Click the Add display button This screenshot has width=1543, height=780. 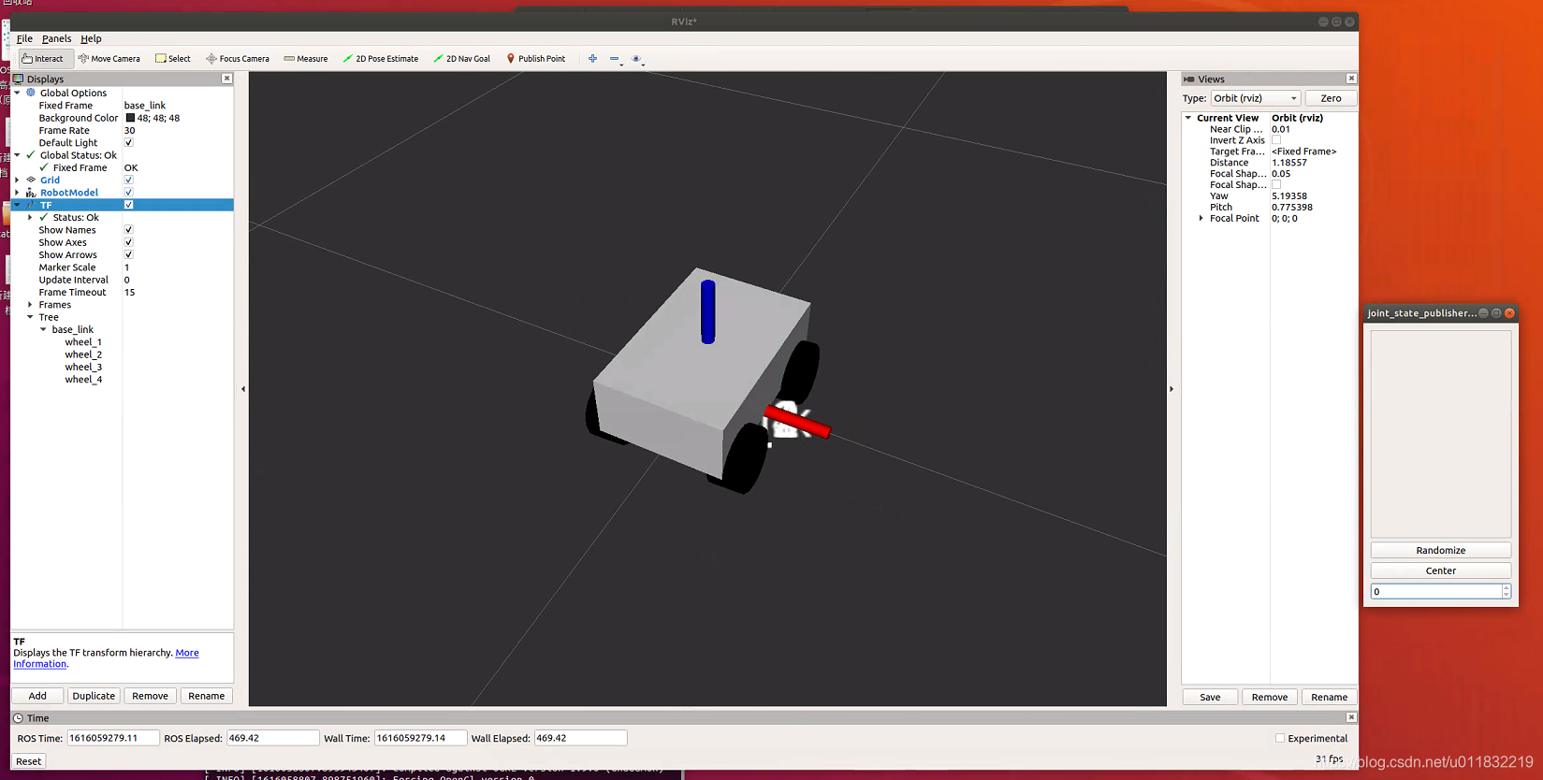(37, 696)
